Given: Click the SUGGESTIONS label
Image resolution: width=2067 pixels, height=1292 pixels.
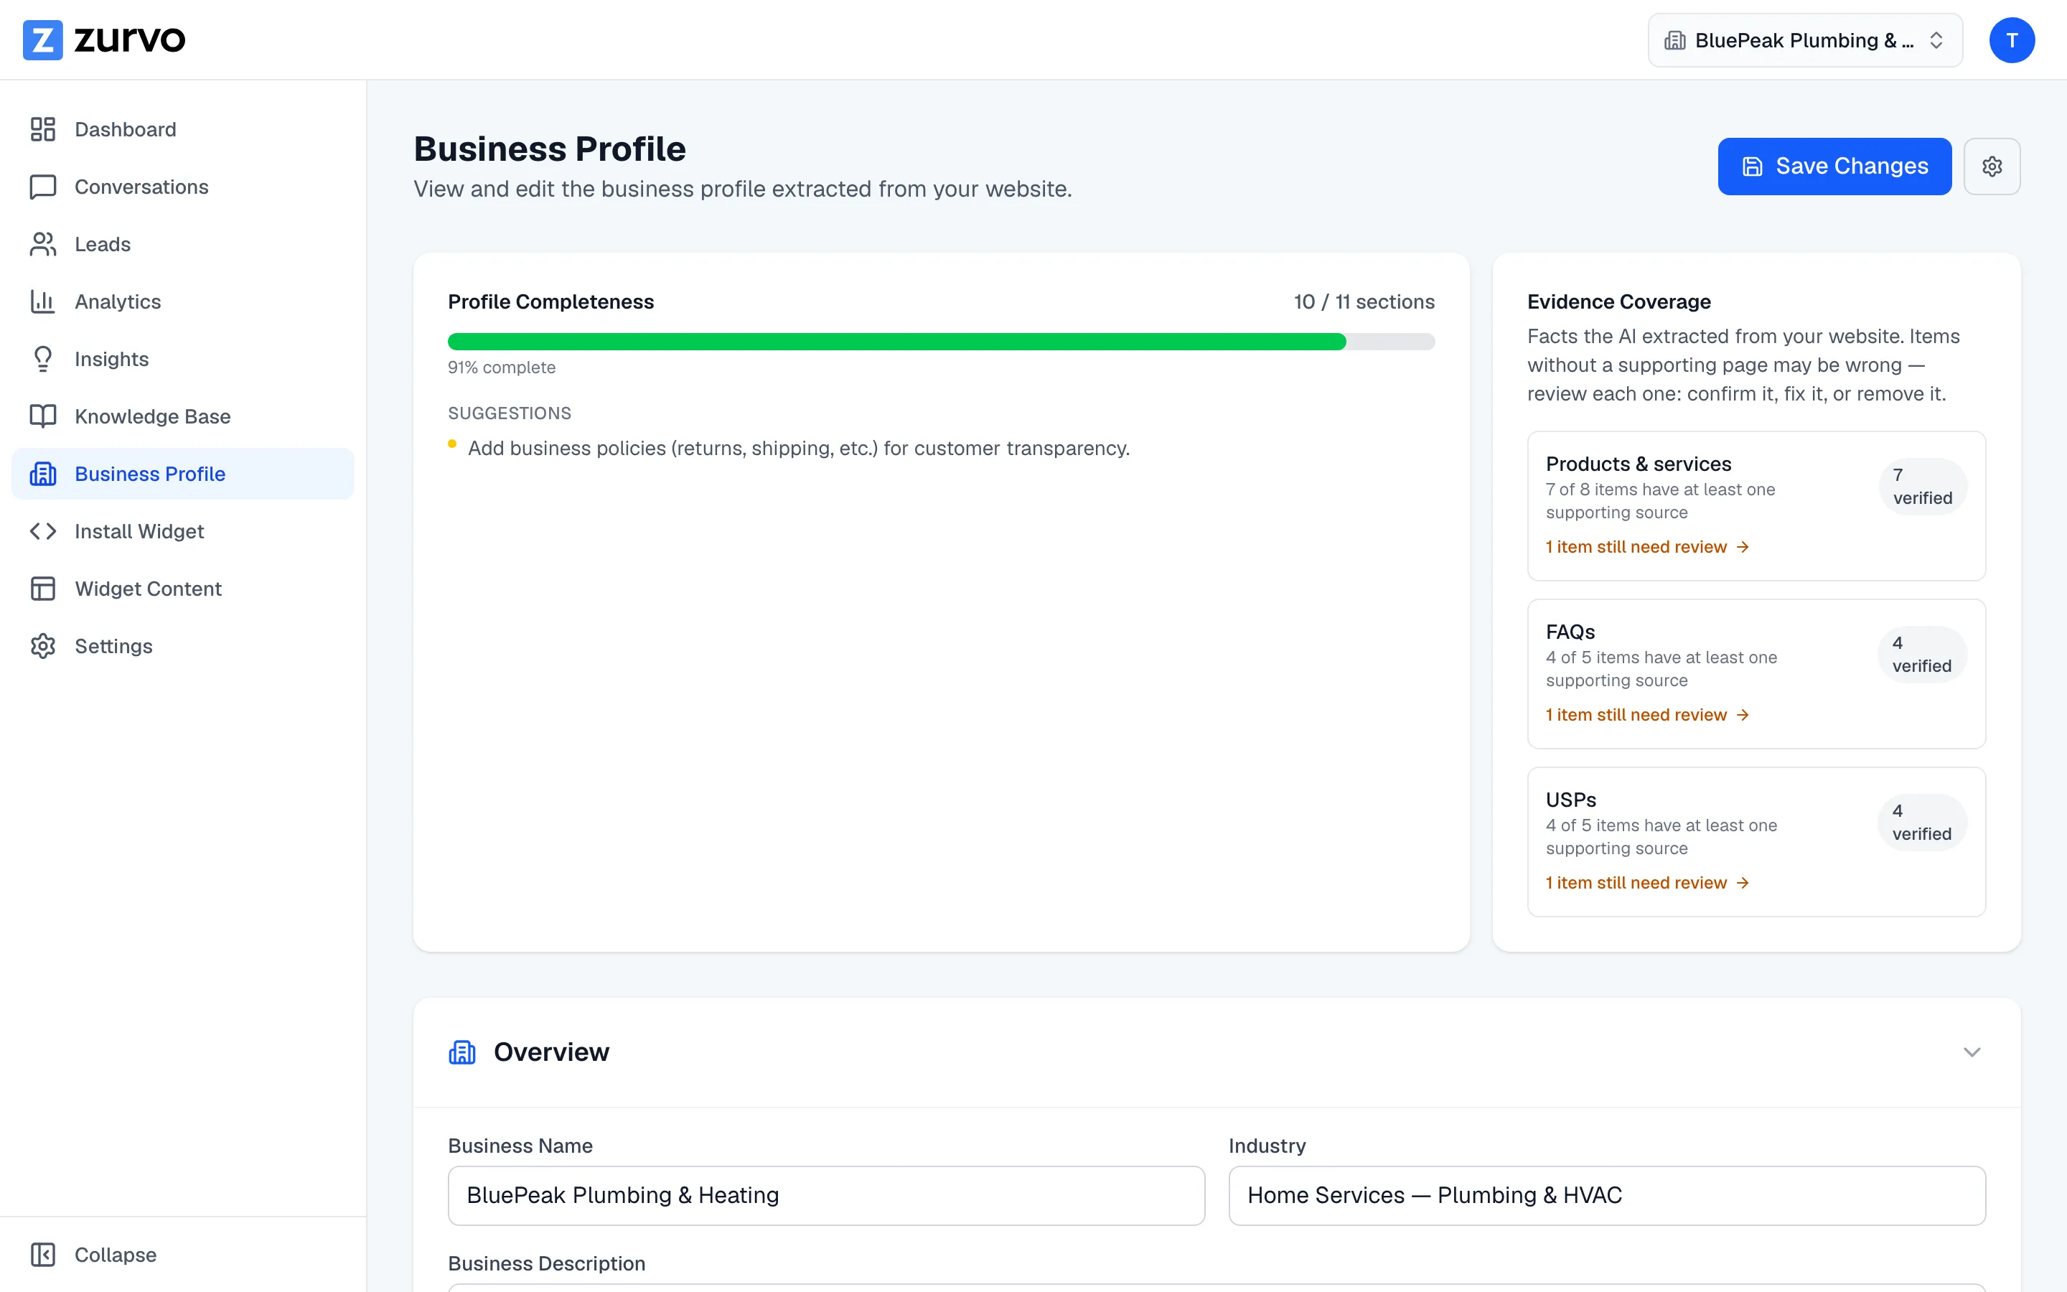Looking at the screenshot, I should [x=509, y=413].
